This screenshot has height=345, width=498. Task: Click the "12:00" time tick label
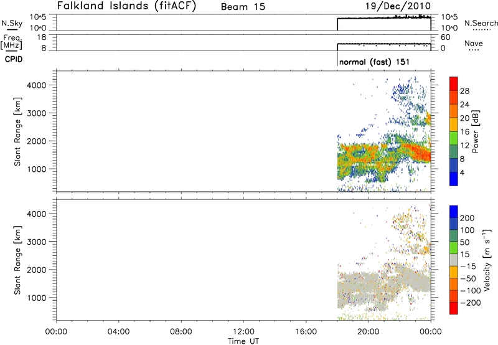(x=243, y=332)
